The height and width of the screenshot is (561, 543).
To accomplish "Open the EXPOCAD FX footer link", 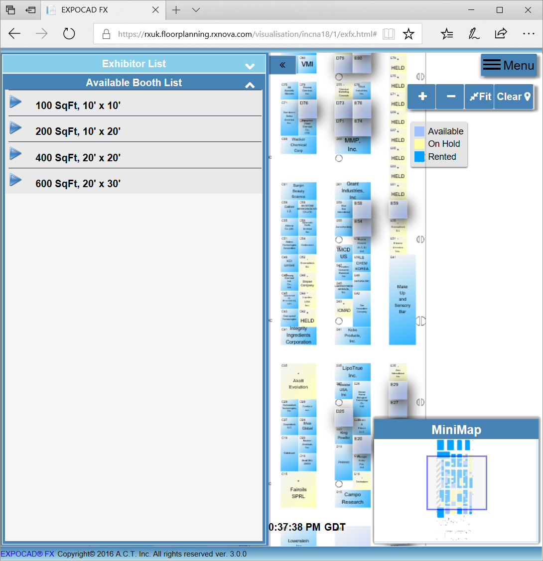I will coord(27,554).
